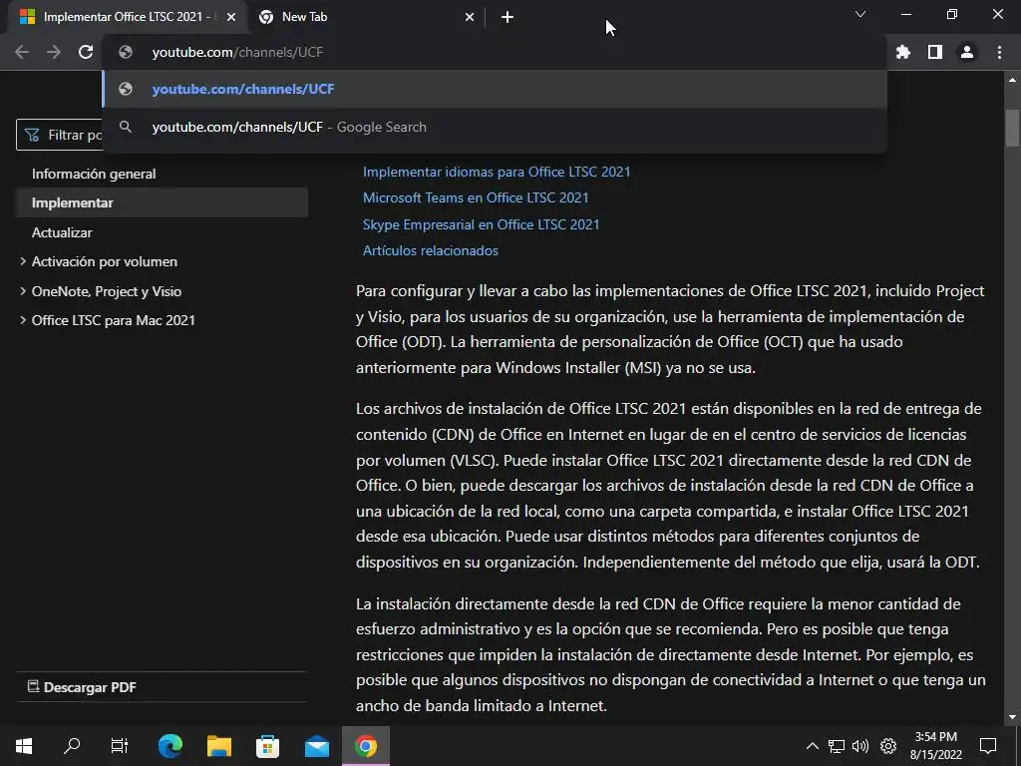1021x766 pixels.
Task: Click the browser forward arrow
Action: click(54, 52)
